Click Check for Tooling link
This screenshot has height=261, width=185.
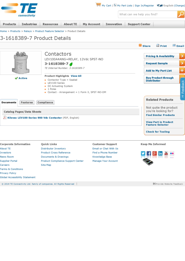[x=158, y=132]
